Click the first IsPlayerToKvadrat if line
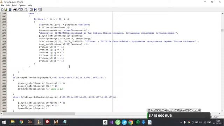This screenshot has width=224, height=126. click(x=59, y=78)
